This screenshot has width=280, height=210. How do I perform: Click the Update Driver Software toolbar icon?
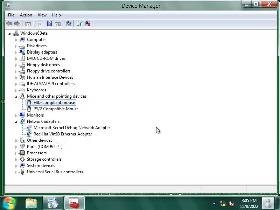[x=79, y=23]
